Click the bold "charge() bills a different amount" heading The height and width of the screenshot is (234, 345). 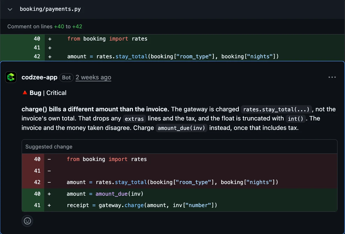coord(95,109)
